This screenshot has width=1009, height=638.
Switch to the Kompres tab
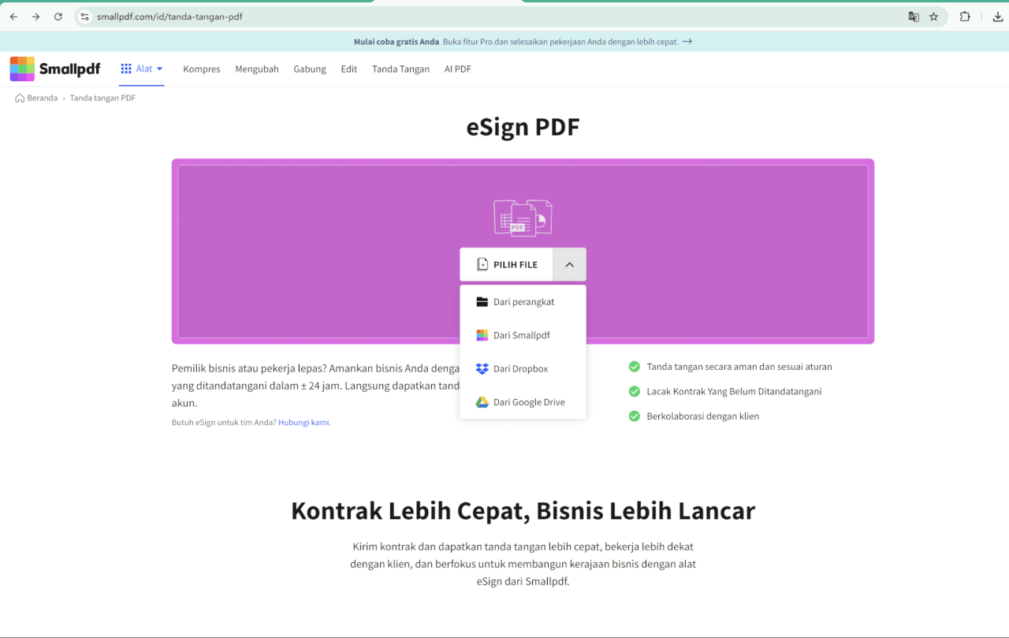coord(201,69)
